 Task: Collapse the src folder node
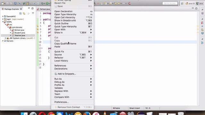5,25
